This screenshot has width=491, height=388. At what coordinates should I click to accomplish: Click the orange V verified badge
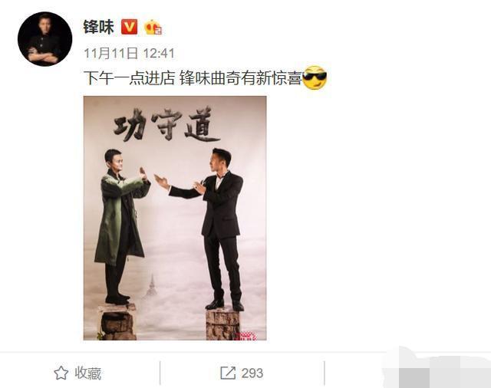tap(130, 27)
